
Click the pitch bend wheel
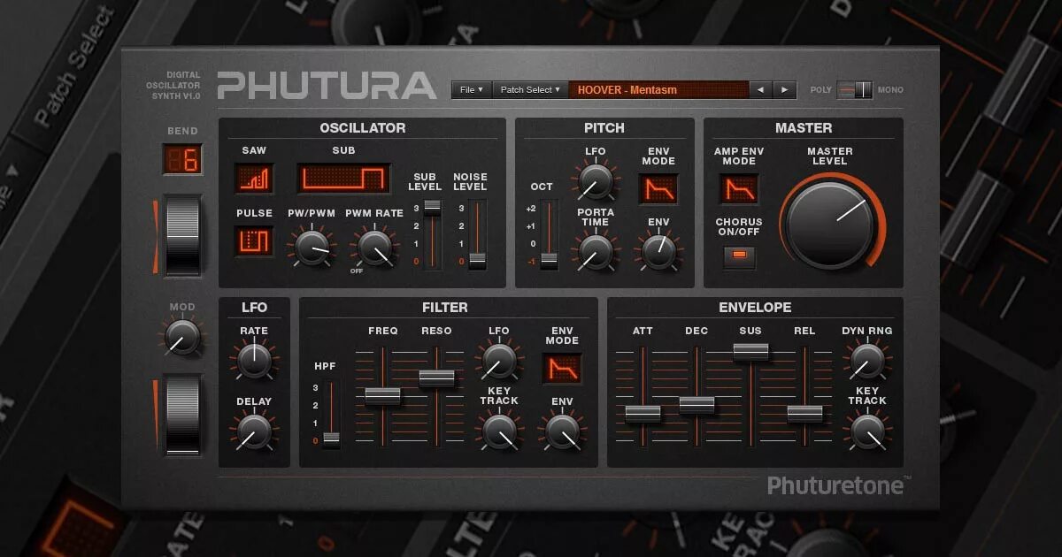click(183, 235)
